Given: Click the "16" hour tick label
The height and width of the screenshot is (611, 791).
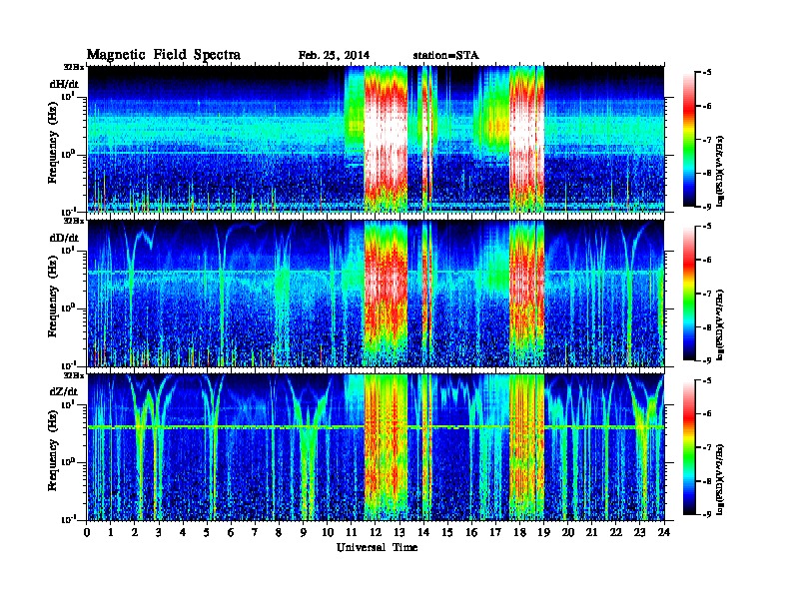Looking at the screenshot, I should [x=471, y=532].
